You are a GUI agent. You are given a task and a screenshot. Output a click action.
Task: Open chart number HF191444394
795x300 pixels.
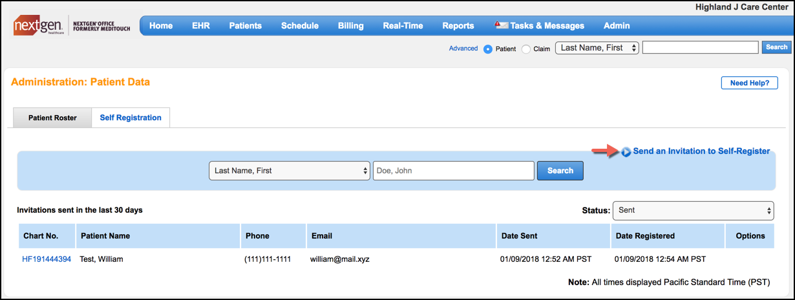click(x=47, y=259)
